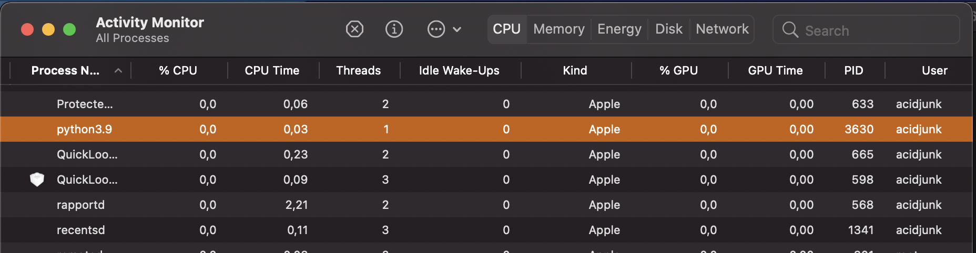Sort by the % CPU column
Screen dimensions: 976x253
[x=178, y=70]
